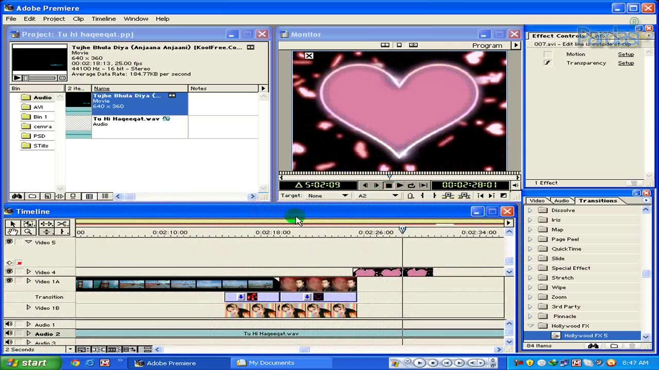
Task: Switch Project window to Icon View
Action: (x=73, y=196)
